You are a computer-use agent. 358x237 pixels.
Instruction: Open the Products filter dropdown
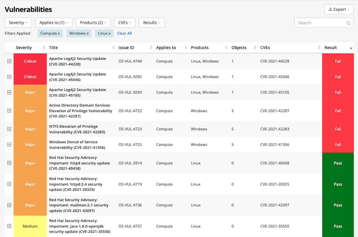click(x=93, y=22)
